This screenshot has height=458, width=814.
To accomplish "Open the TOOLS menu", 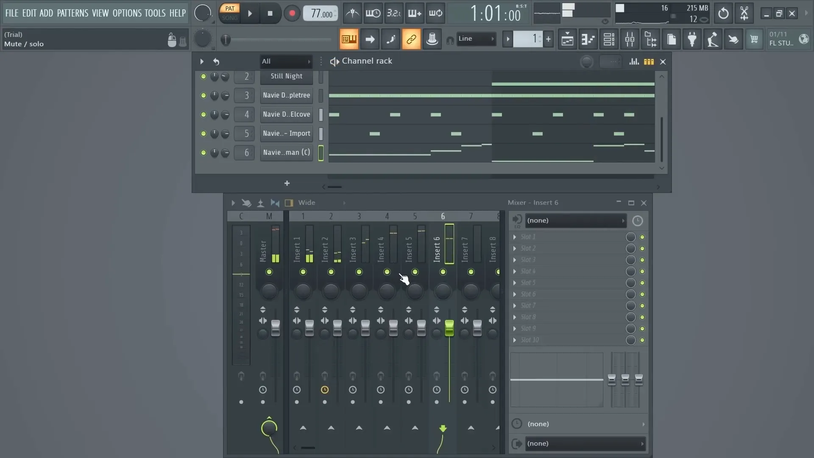I will pos(155,13).
